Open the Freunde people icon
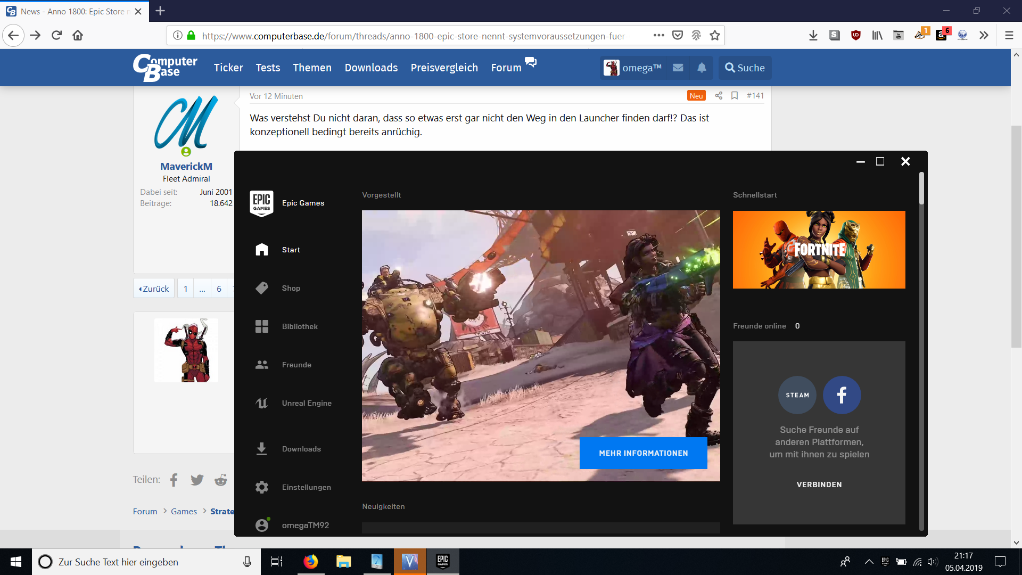Screen dimensions: 1022x575 (x=261, y=365)
